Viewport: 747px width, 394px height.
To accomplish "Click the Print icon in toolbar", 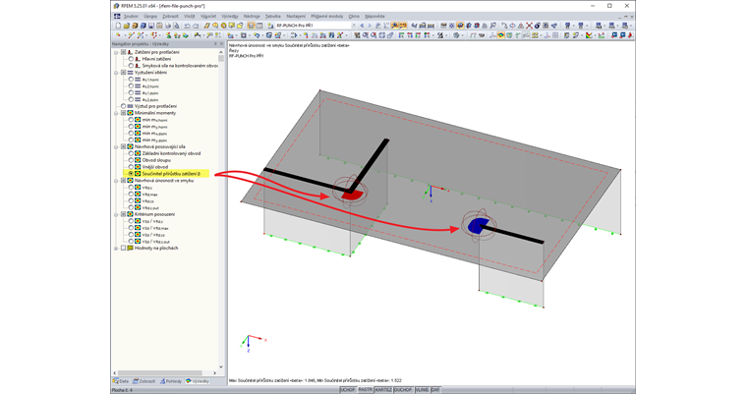I will [168, 26].
